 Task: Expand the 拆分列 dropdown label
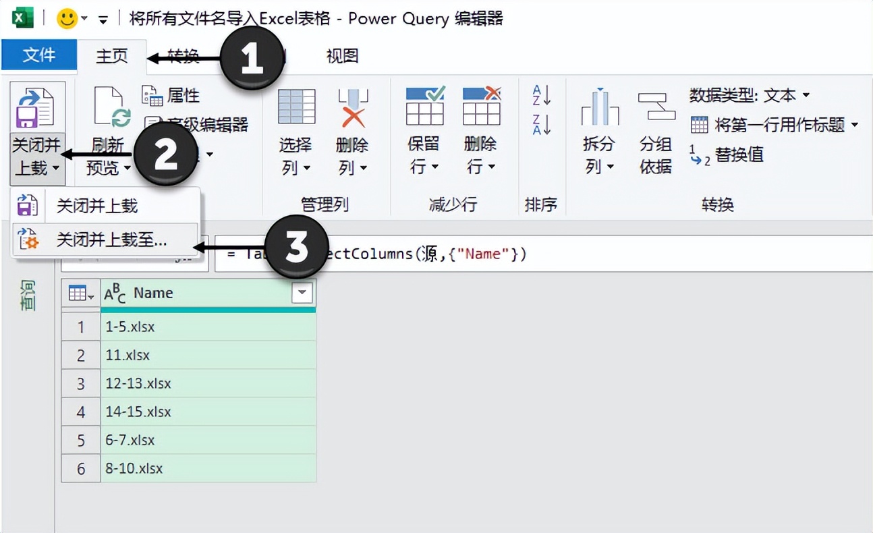click(x=600, y=156)
